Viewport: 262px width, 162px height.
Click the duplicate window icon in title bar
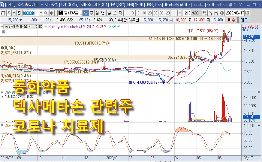225,5
